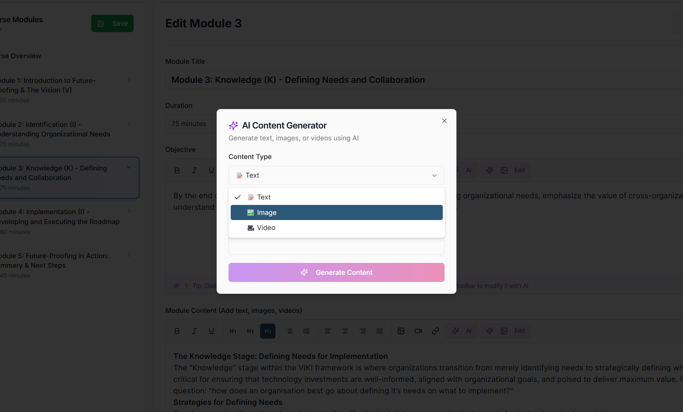Apply a numbered list to the content
Screen dimensions: 683x412
click(306, 331)
